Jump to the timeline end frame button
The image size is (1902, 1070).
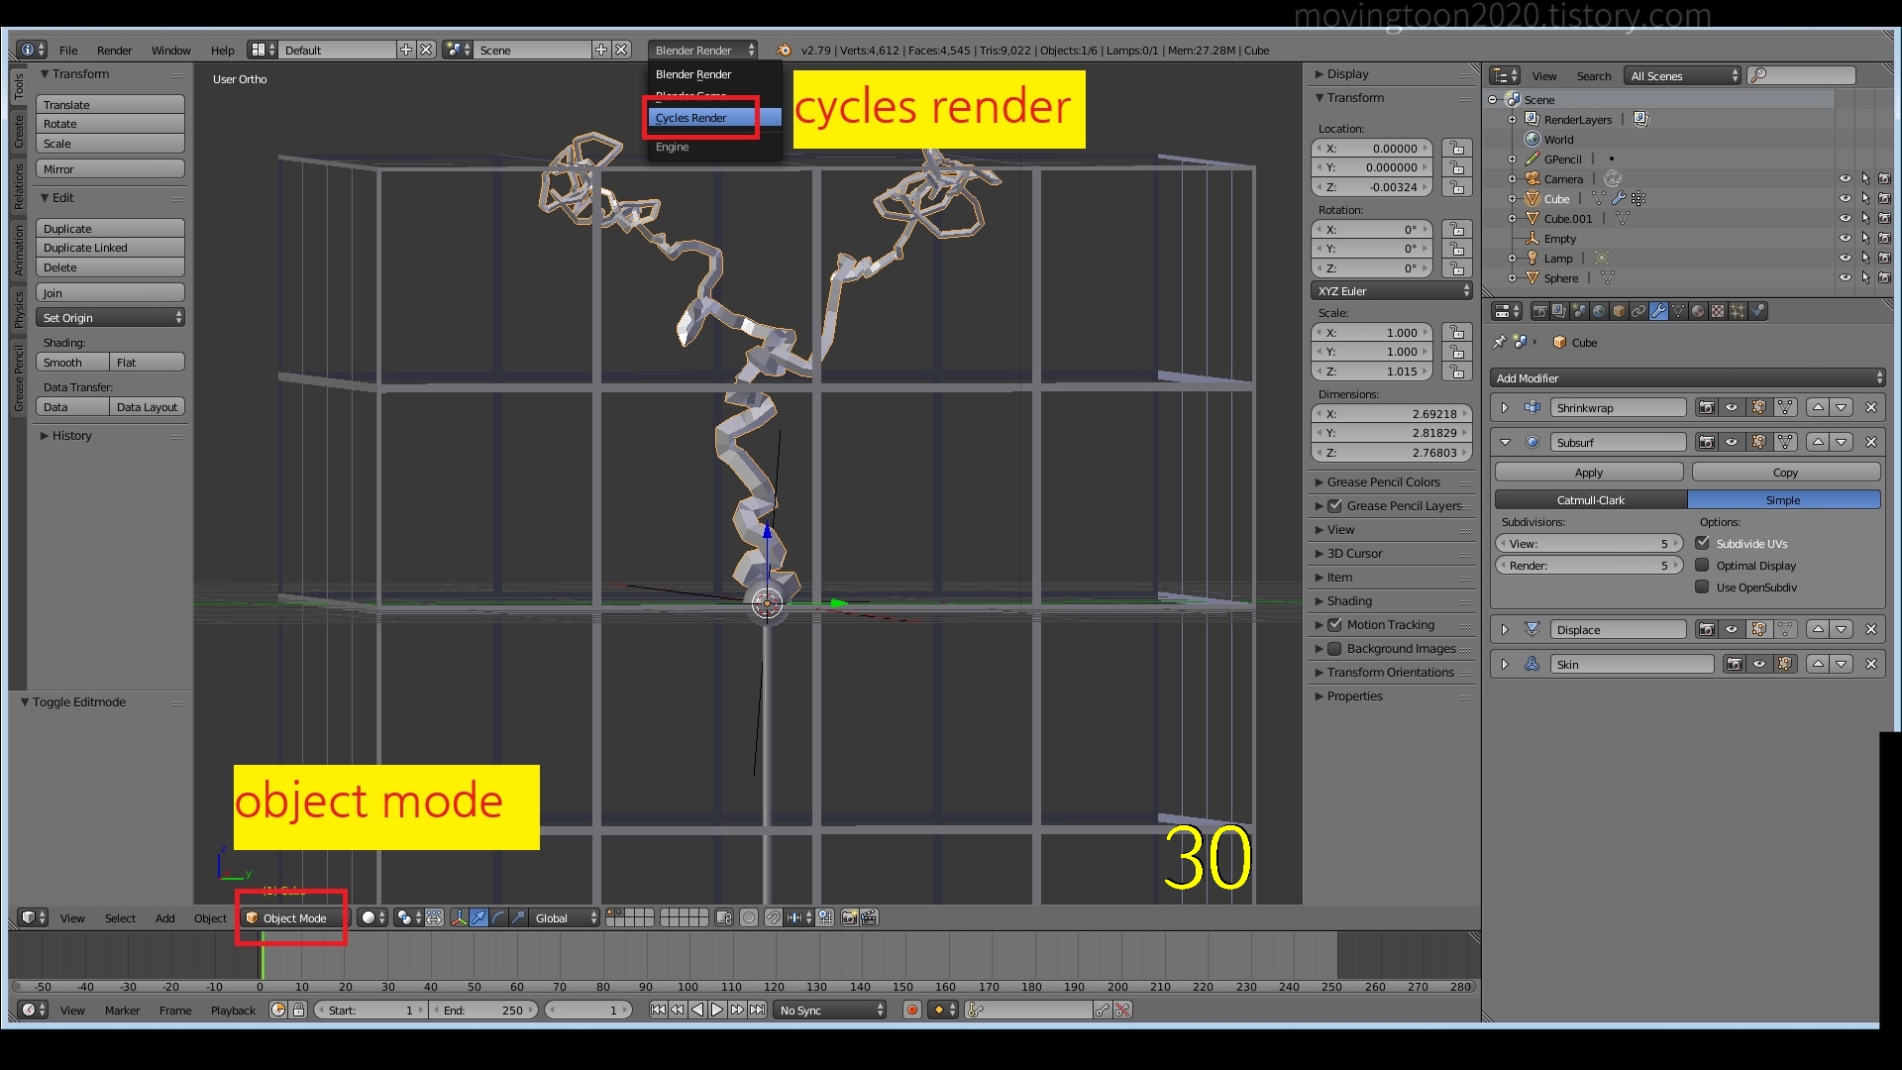pyautogui.click(x=757, y=1010)
